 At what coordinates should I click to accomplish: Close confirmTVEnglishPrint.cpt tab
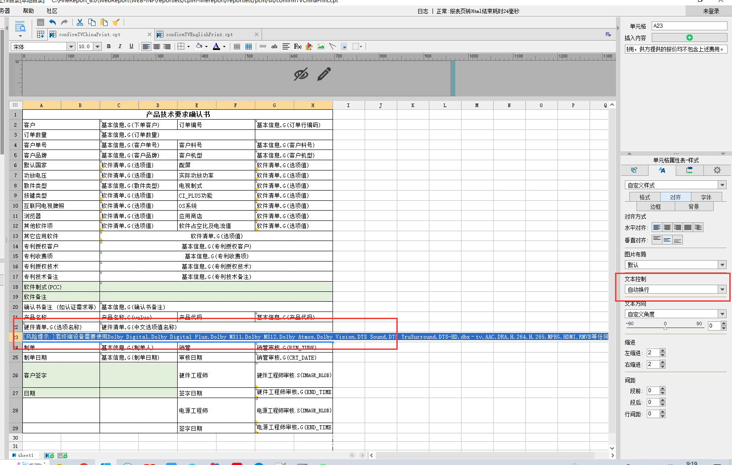coord(257,34)
